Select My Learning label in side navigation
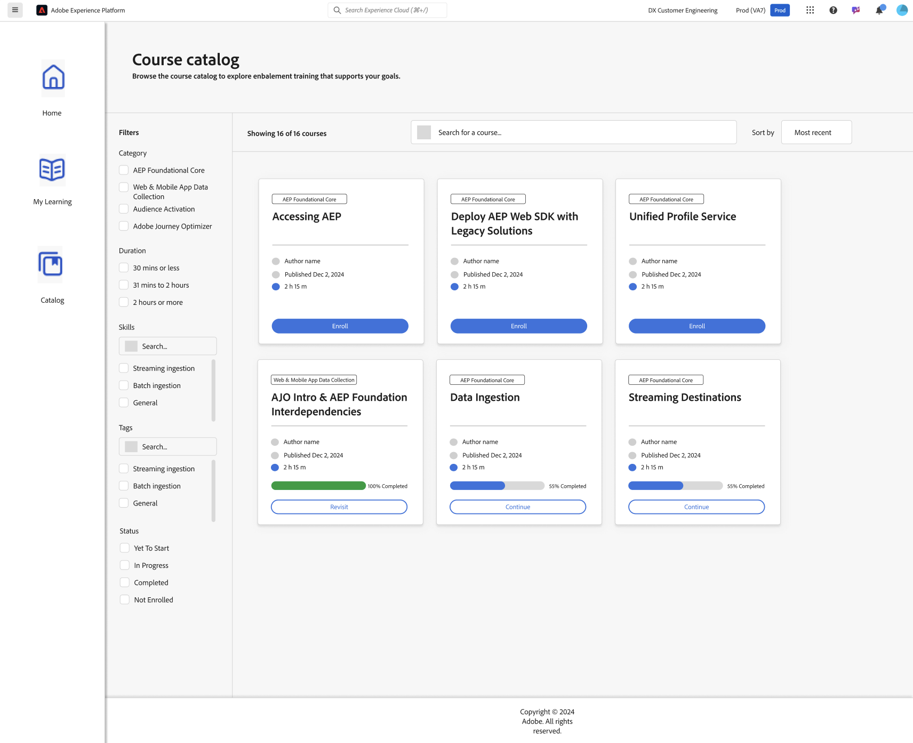The height and width of the screenshot is (743, 913). pos(52,202)
